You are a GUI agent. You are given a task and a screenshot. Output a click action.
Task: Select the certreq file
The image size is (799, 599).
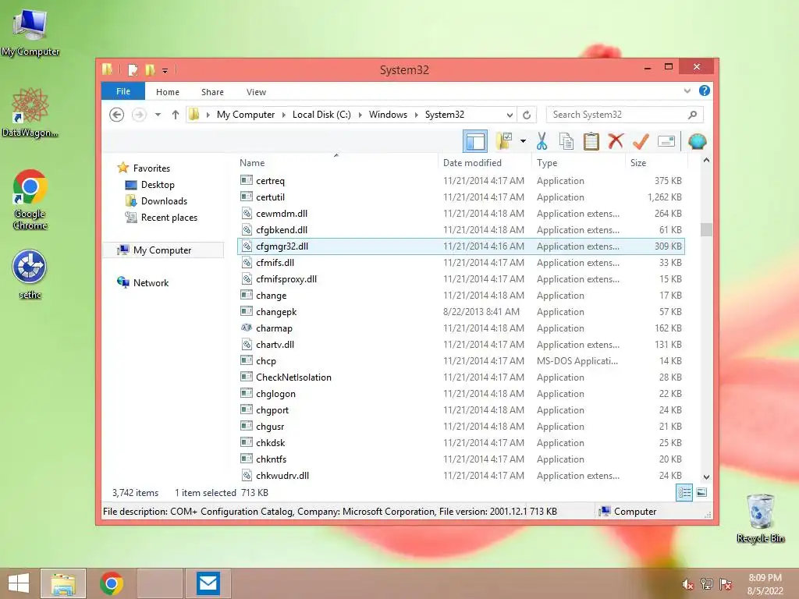pyautogui.click(x=461, y=181)
